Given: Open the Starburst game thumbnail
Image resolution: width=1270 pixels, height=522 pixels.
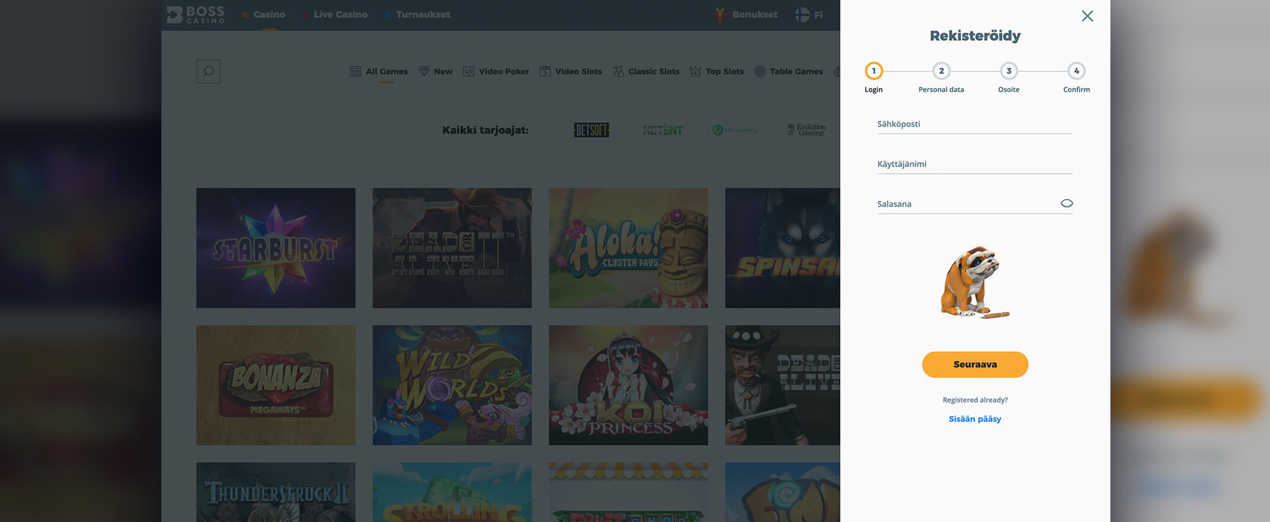Looking at the screenshot, I should [x=276, y=248].
